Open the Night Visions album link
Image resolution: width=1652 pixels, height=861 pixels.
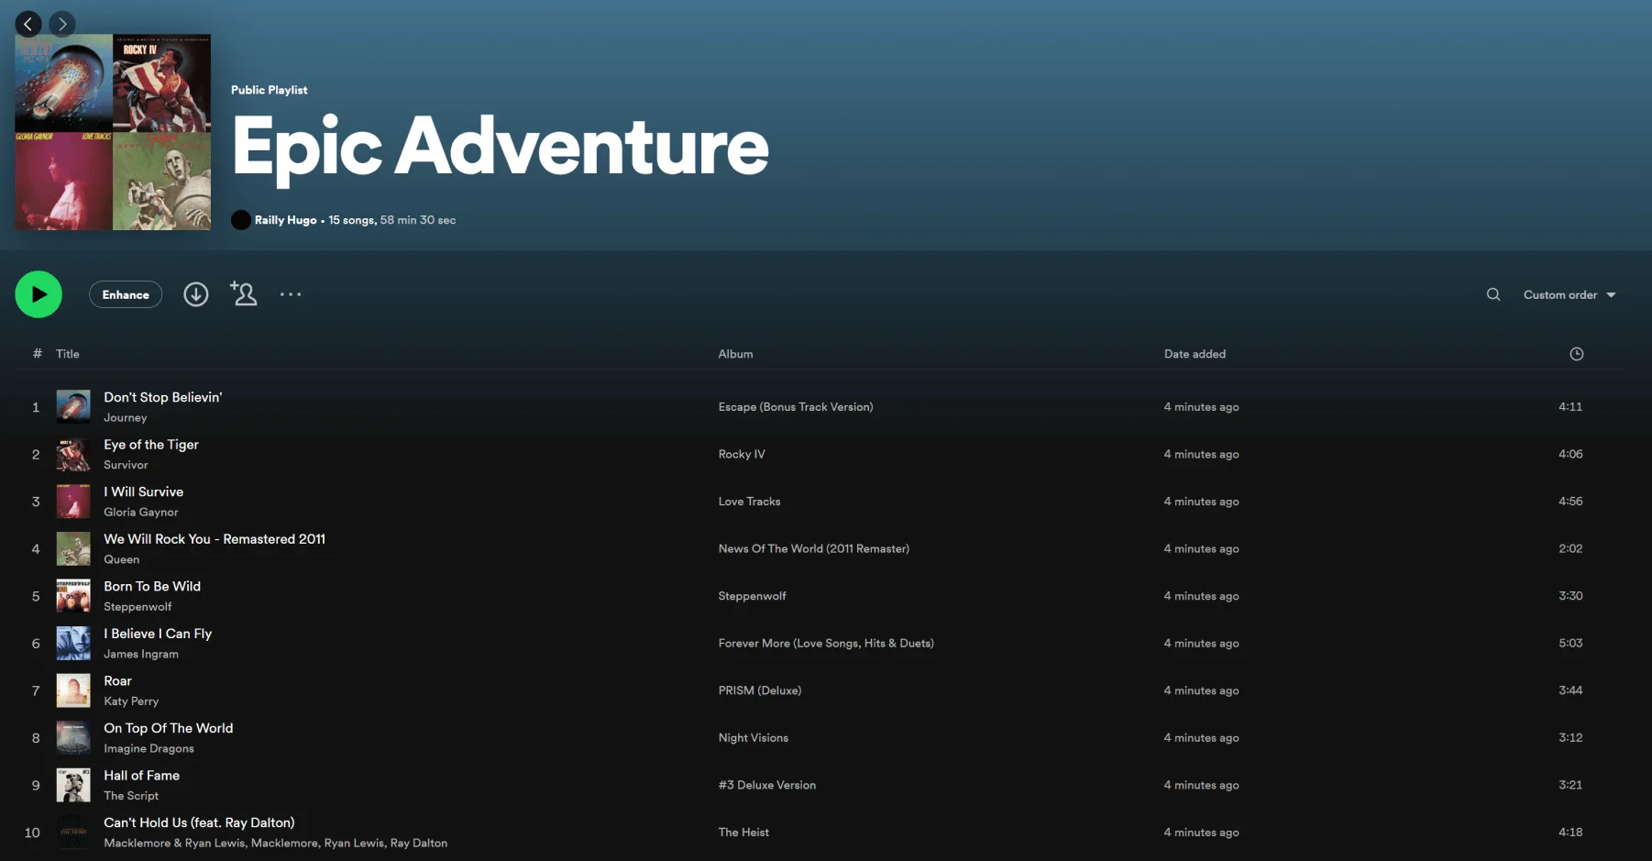[753, 738]
